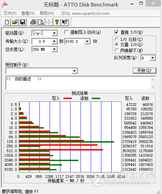Image resolution: width=162 pixels, height=194 pixels.
Task: Click the write value 3530292
Action: pyautogui.click(x=129, y=151)
